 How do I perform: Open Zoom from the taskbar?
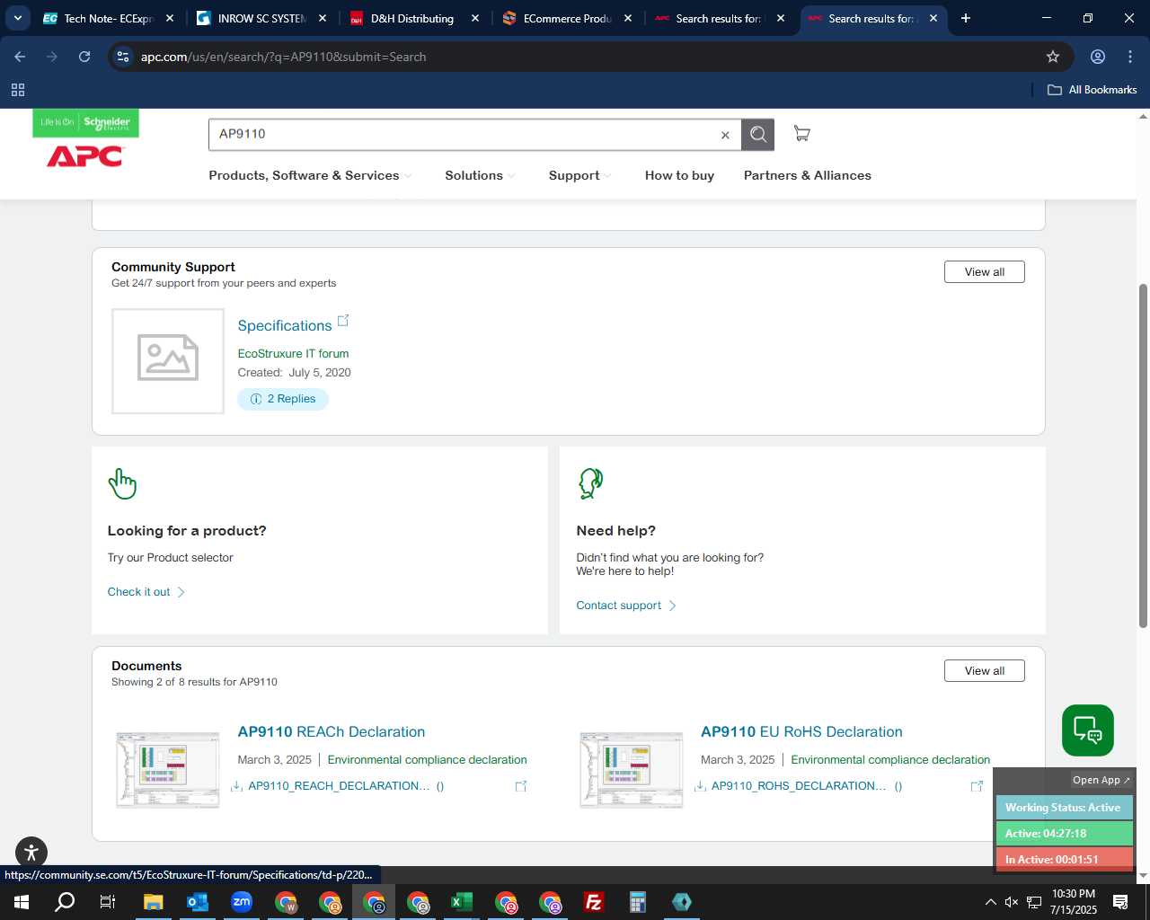(241, 902)
